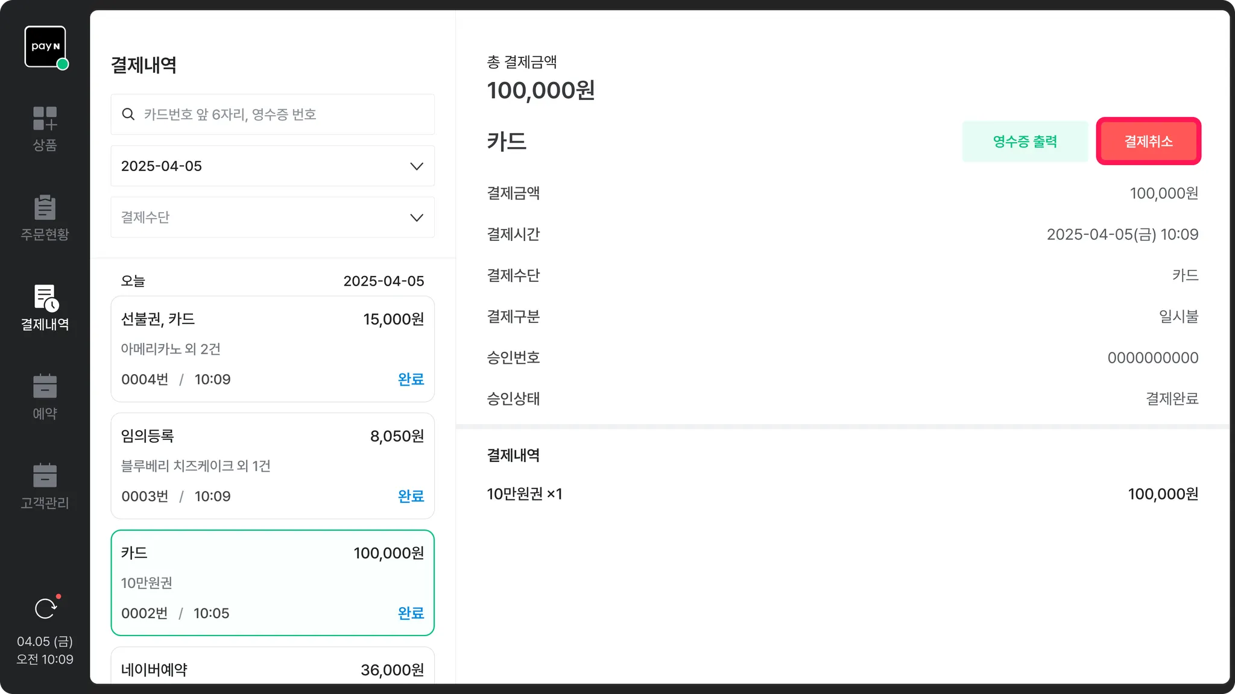1235x694 pixels.
Task: Click 영수증 출력 button
Action: pos(1025,142)
